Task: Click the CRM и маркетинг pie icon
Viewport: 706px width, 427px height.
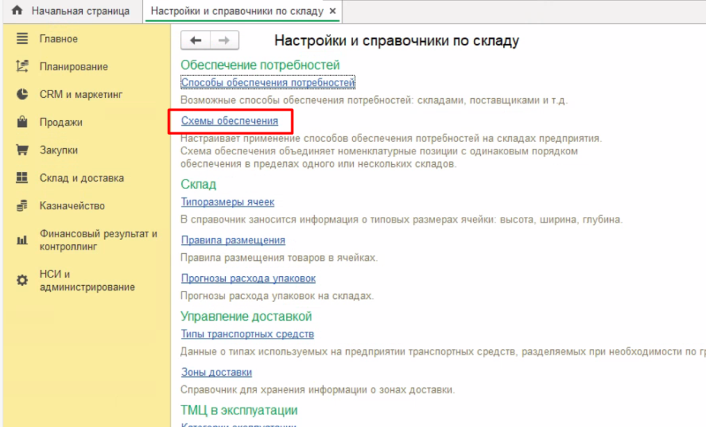Action: click(x=22, y=95)
